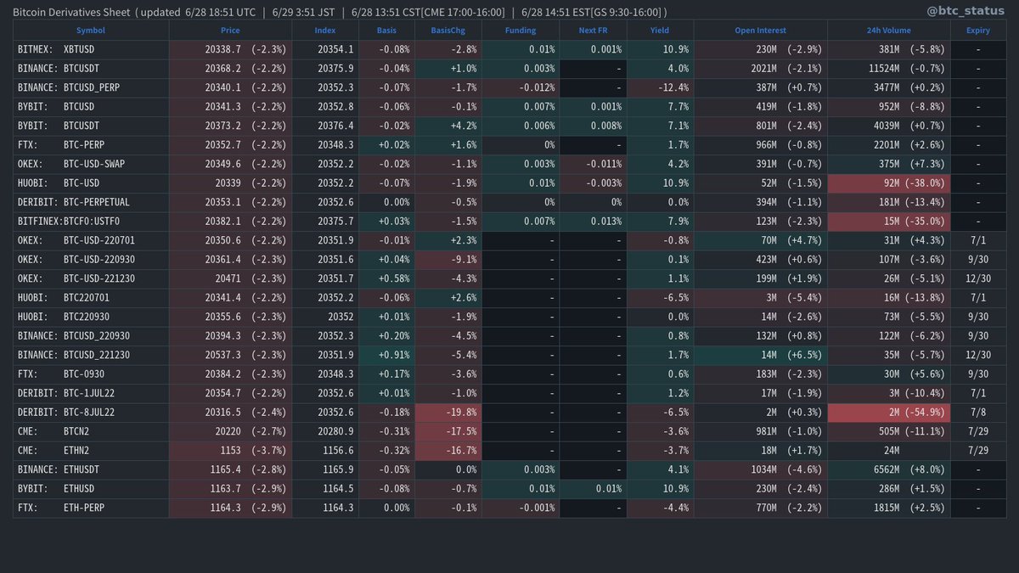Click the +0.91% basis cell

pos(386,355)
